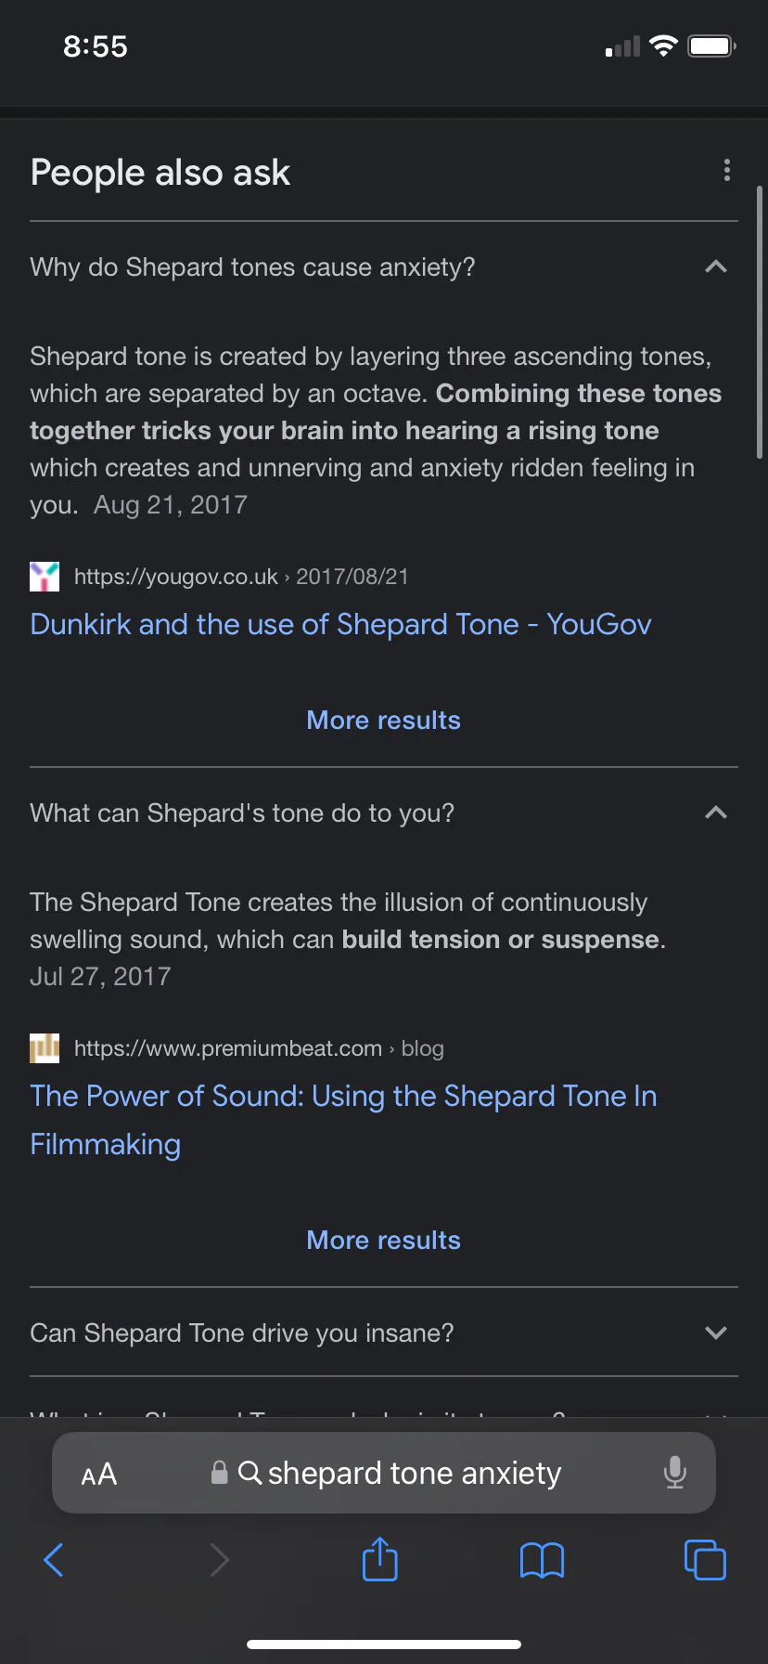This screenshot has height=1664, width=768.
Task: Tap the Safari forward arrow
Action: (219, 1560)
